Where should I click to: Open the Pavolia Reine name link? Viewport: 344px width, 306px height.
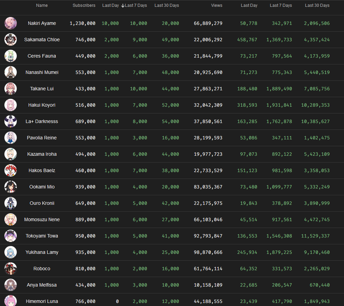[x=42, y=138]
